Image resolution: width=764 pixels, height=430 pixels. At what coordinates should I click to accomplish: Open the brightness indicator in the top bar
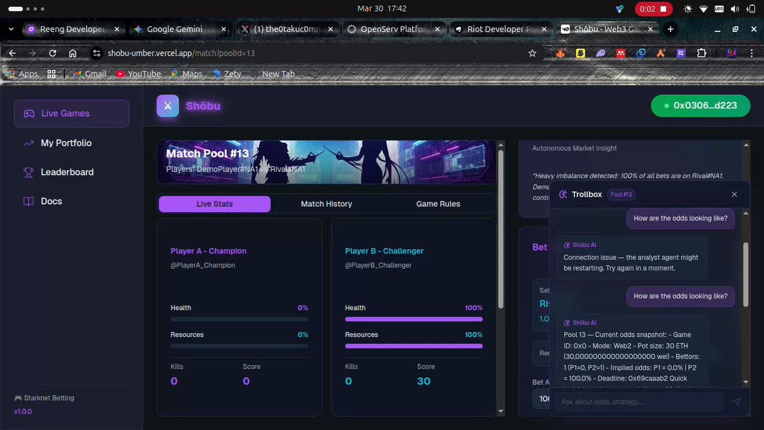(x=687, y=9)
